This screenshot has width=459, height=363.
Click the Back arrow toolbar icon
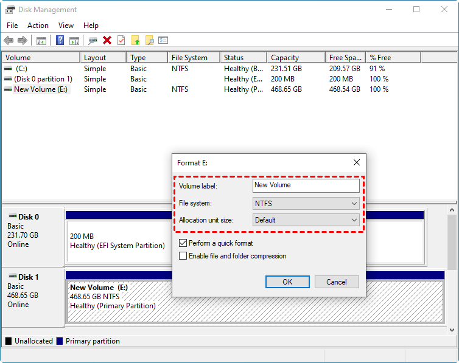pyautogui.click(x=9, y=40)
